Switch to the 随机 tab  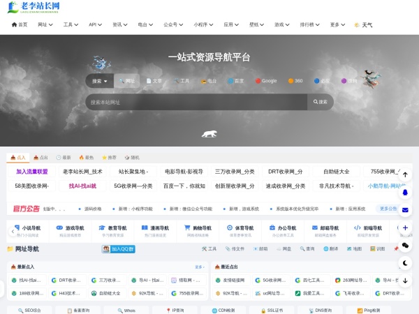click(x=132, y=158)
